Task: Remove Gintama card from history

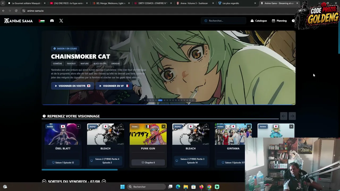Action: pyautogui.click(x=249, y=127)
